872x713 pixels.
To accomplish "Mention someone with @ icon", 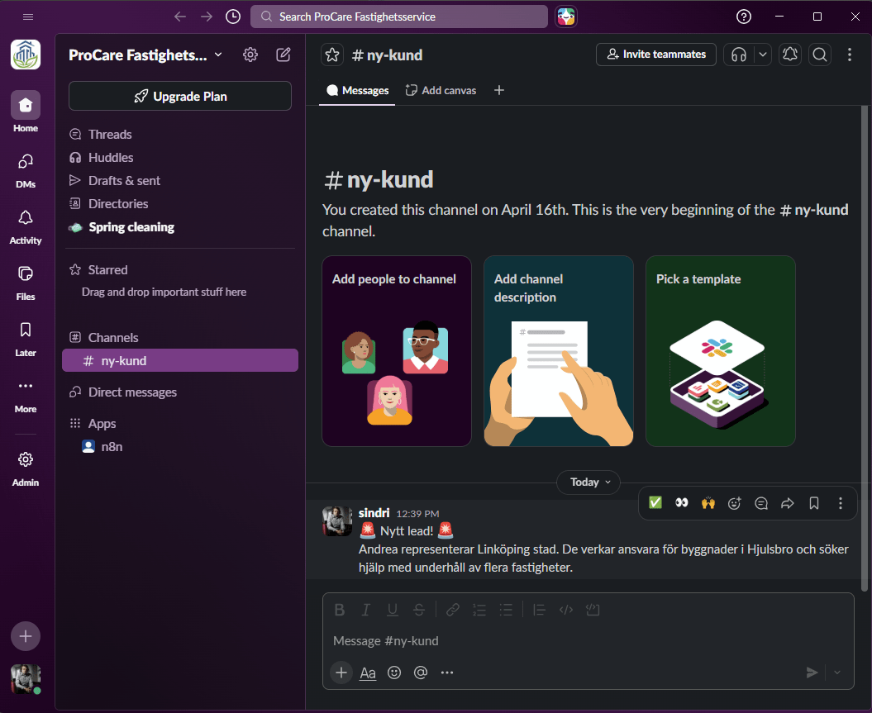I will tap(421, 673).
